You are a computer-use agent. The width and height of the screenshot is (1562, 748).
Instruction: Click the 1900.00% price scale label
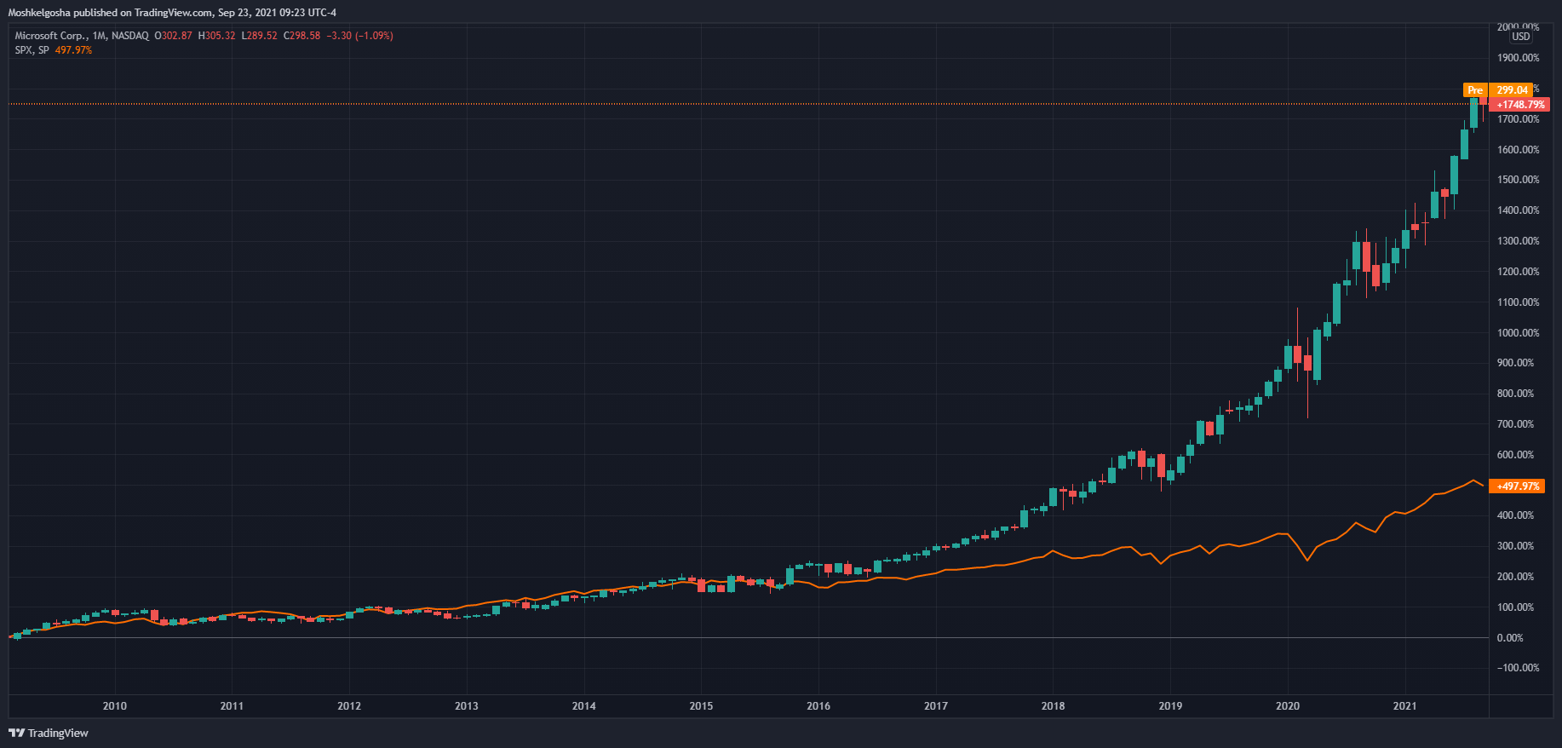tap(1519, 58)
